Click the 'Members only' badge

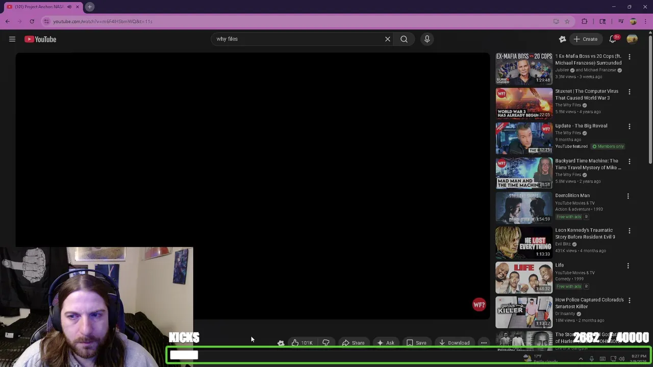[x=608, y=147]
